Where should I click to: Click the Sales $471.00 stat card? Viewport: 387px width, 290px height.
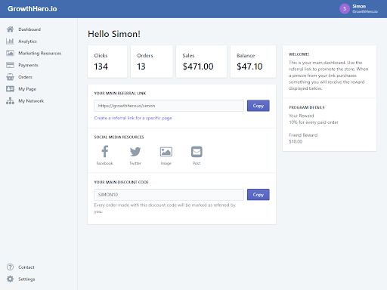coord(201,62)
